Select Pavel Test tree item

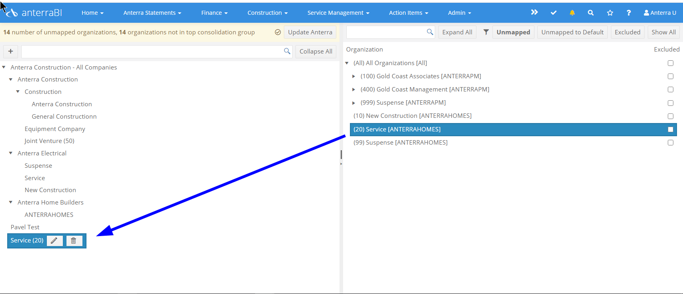pyautogui.click(x=25, y=227)
